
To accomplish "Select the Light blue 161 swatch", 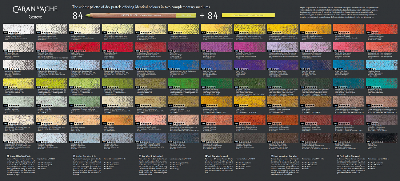I will (x=382, y=65).
